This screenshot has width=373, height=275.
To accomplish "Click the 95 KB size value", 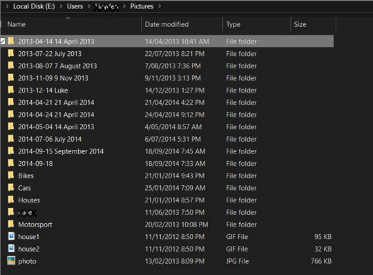I will pos(323,237).
